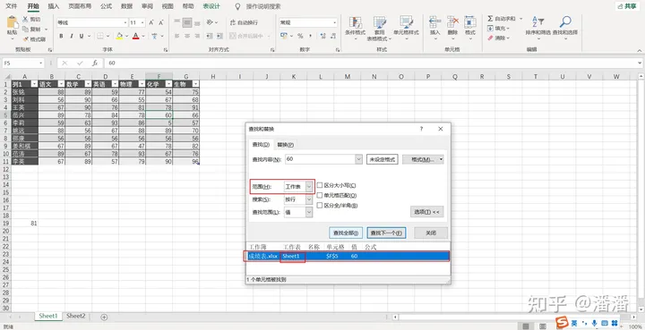The width and height of the screenshot is (645, 330).
Task: Click the Sogou input method tray icon
Action: (x=562, y=323)
